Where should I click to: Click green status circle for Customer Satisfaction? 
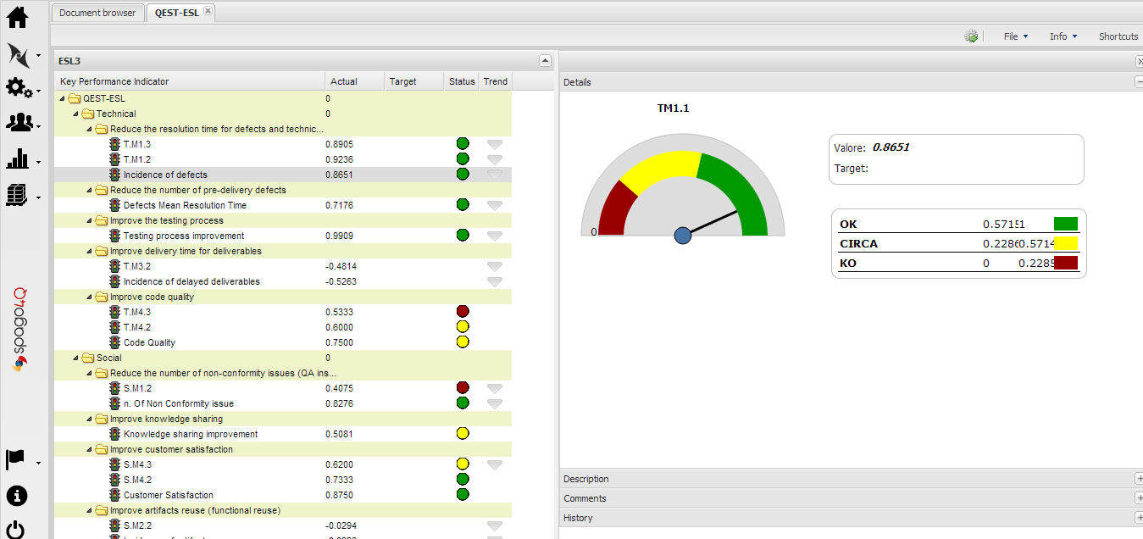point(463,494)
